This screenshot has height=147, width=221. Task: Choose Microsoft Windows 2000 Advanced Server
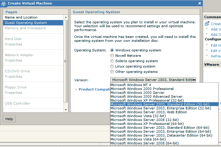click(x=164, y=97)
